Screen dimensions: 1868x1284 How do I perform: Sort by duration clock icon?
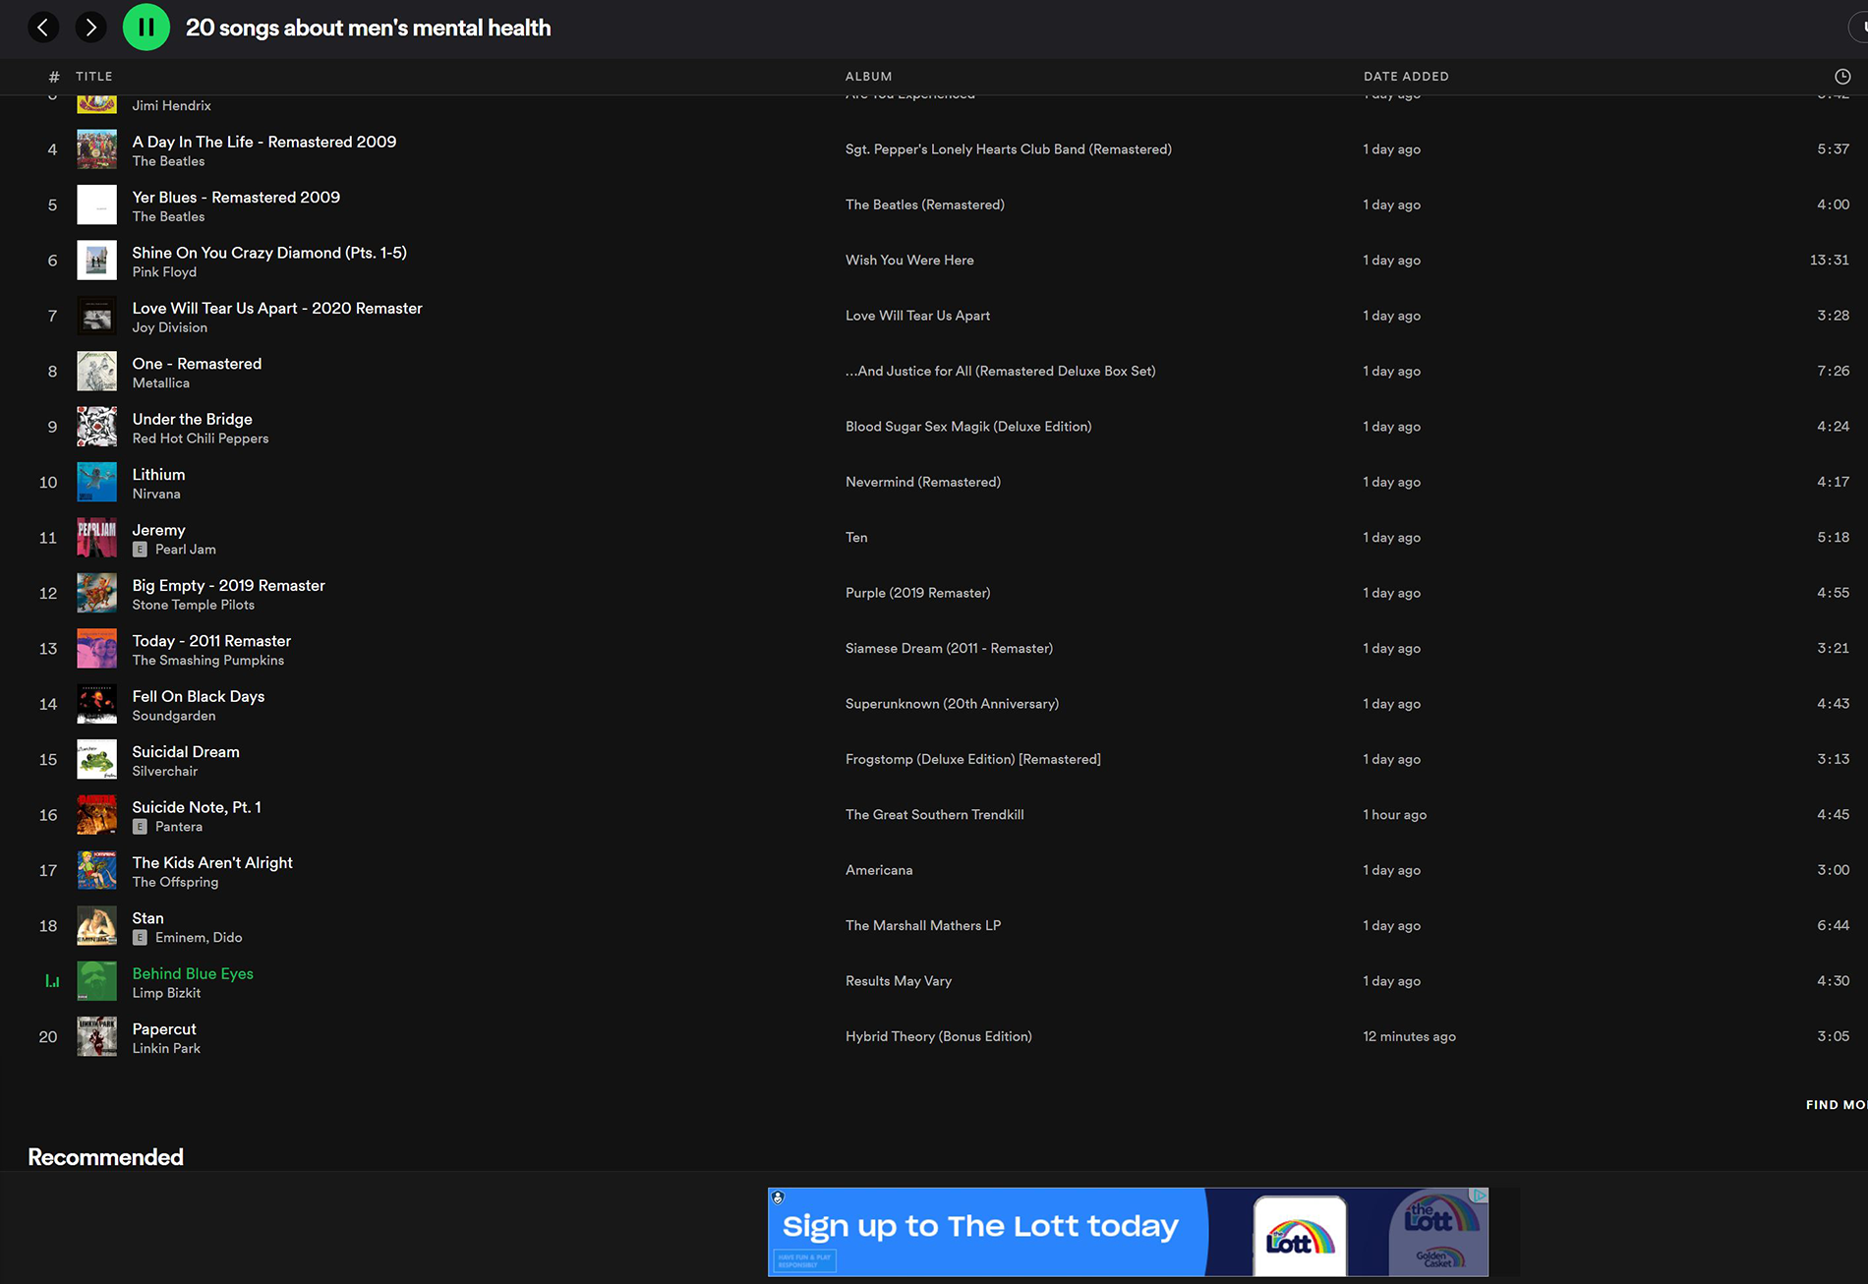[x=1841, y=77]
